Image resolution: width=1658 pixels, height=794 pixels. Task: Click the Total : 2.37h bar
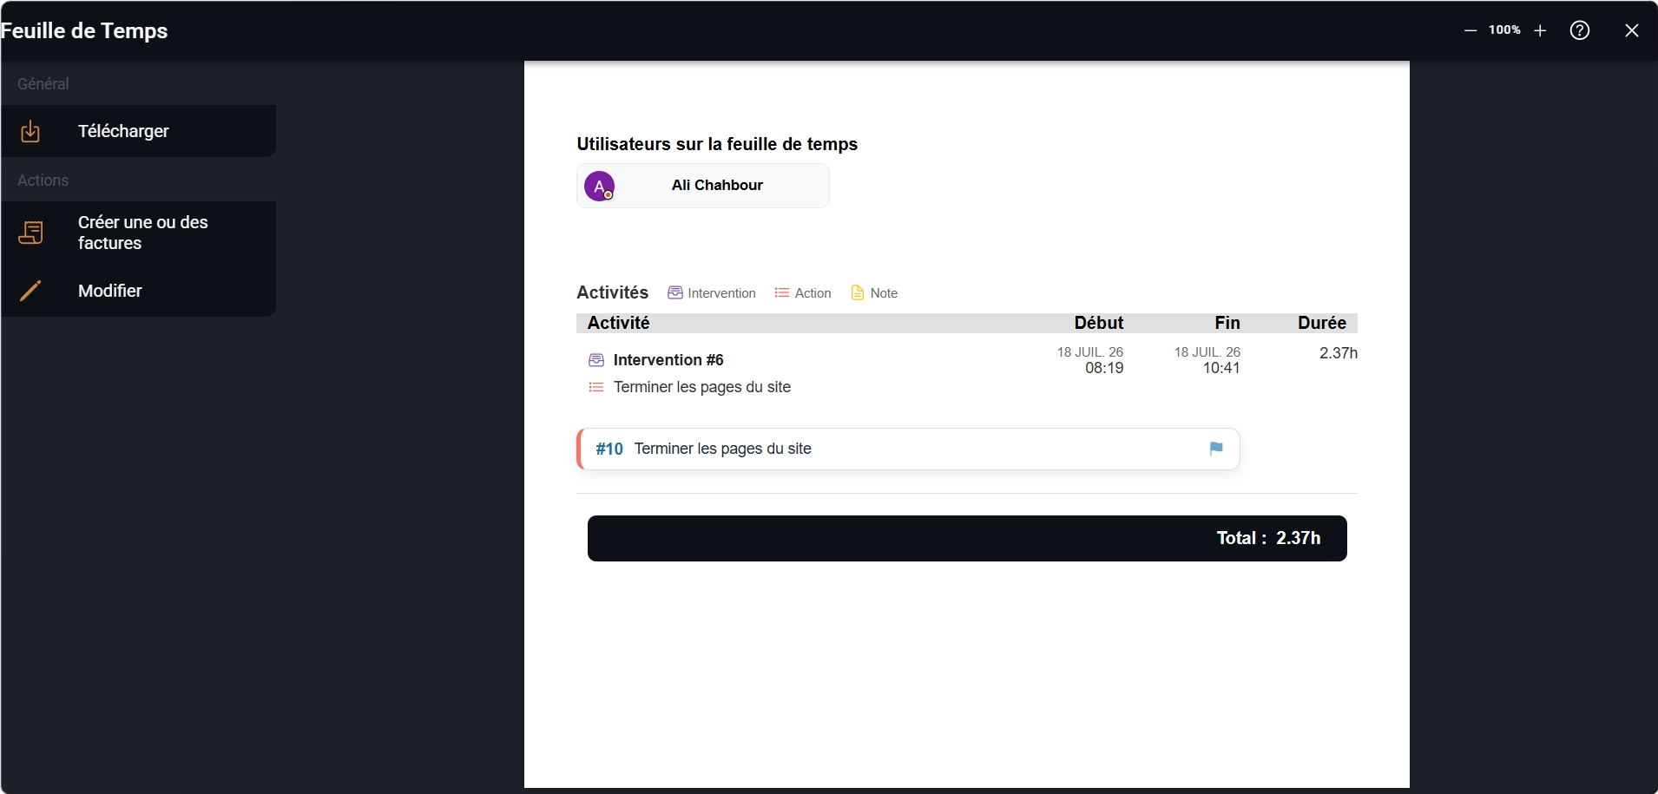[x=967, y=538]
